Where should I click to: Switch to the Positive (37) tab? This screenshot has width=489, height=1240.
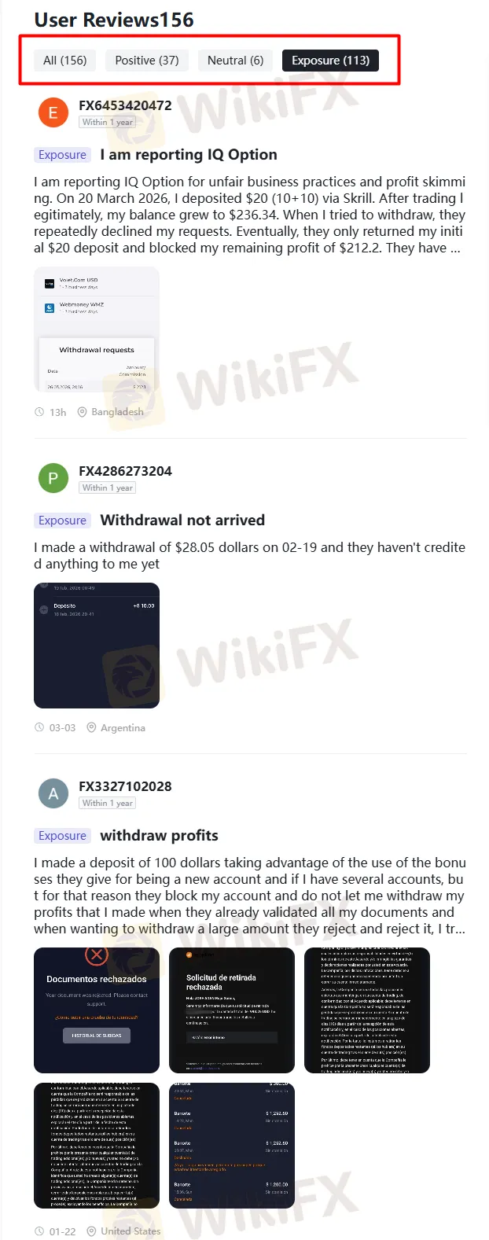click(147, 61)
